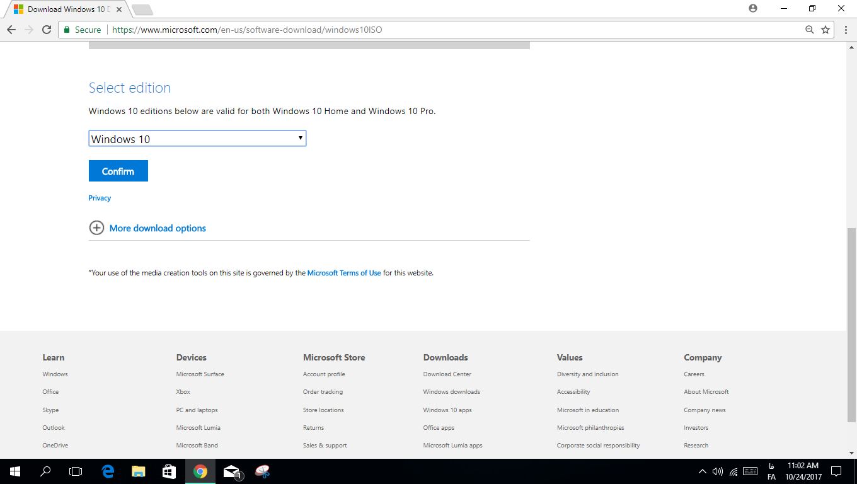Open Accessibility footer link
Viewport: 857px width, 484px height.
pos(573,392)
